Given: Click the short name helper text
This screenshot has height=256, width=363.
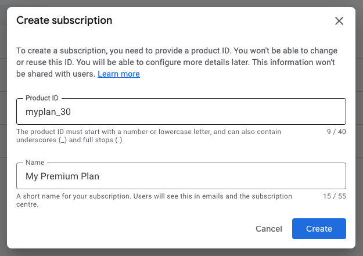Looking at the screenshot, I should point(154,196).
